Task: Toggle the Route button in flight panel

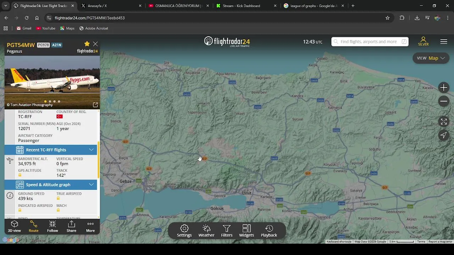Action: pos(34,227)
